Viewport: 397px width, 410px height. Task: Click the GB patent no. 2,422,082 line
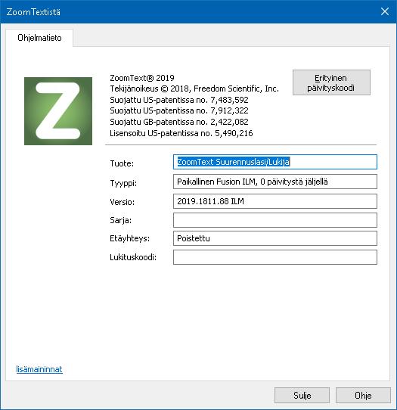pyautogui.click(x=179, y=122)
